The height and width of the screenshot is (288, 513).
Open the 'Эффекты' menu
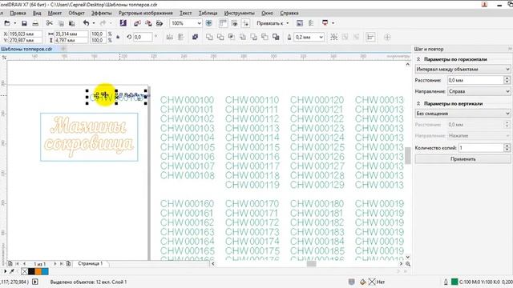(101, 13)
